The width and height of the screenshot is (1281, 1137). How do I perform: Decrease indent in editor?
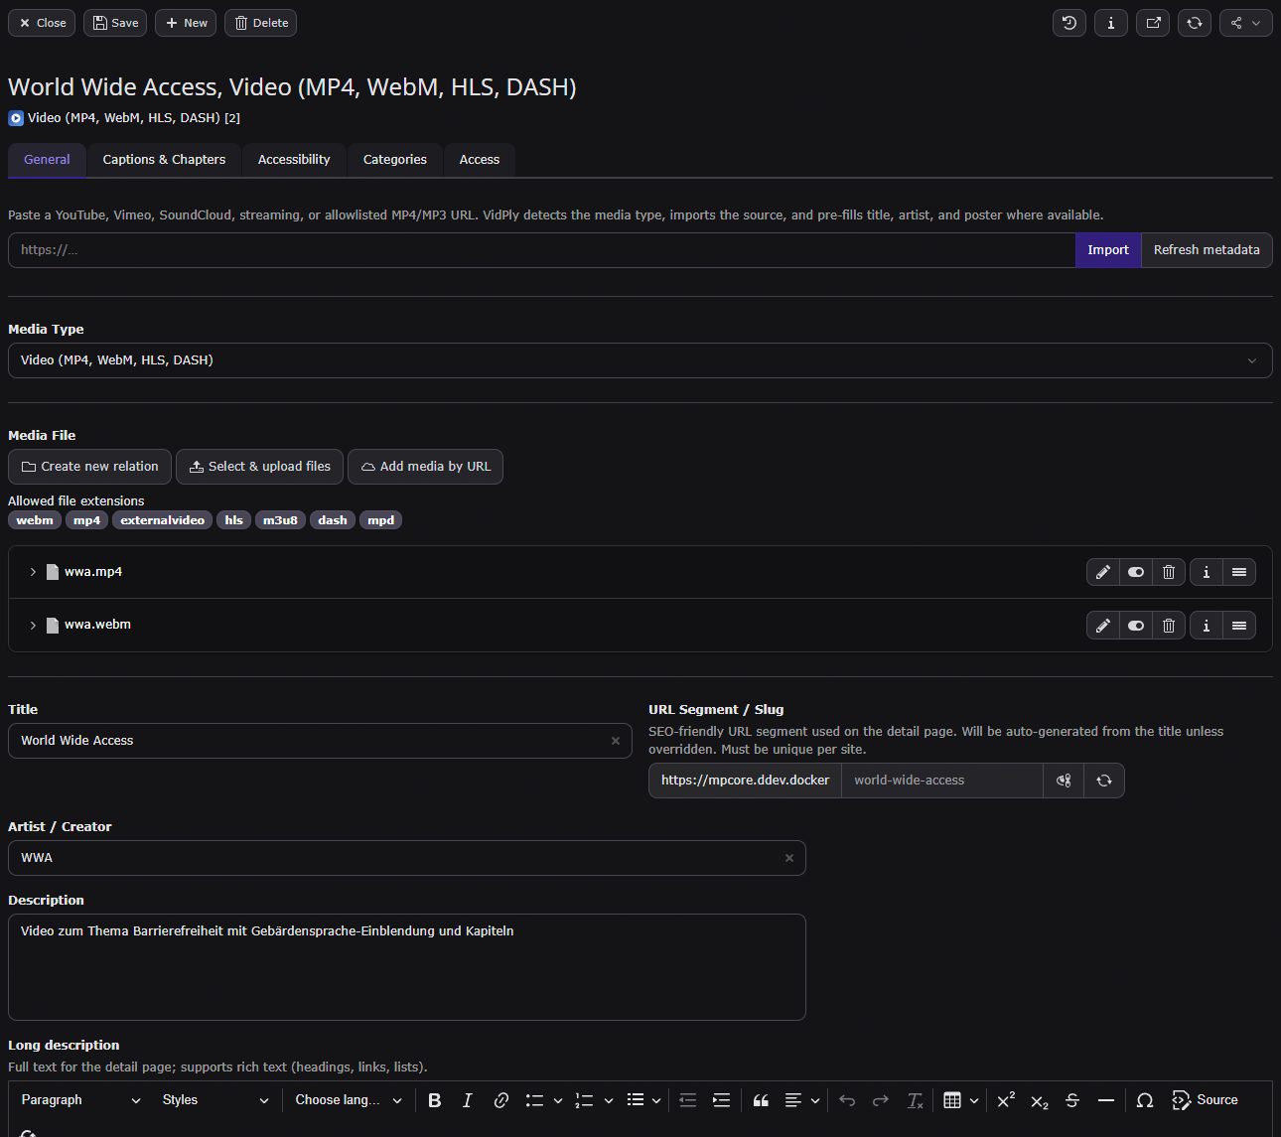tap(688, 1100)
